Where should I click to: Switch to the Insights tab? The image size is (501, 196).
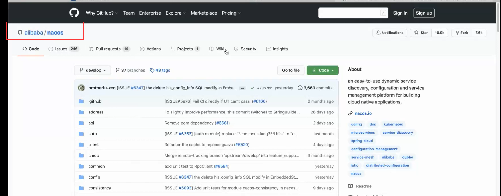(277, 49)
